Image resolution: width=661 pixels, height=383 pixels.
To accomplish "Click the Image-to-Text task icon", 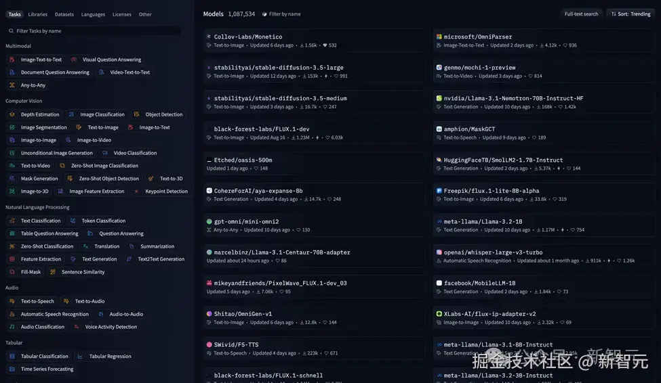I will (131, 127).
